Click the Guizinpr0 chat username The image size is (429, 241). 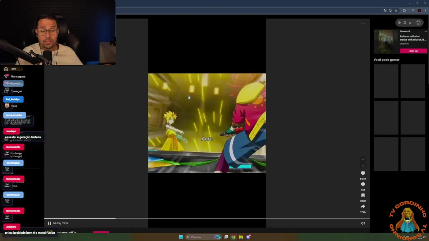pyautogui.click(x=11, y=227)
